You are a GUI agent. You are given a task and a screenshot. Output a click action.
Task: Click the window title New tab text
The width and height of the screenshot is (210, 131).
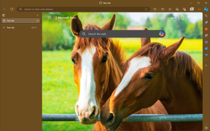(x=107, y=3)
